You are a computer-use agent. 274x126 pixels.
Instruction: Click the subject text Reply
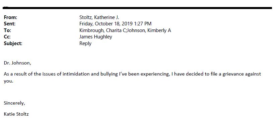[85, 43]
